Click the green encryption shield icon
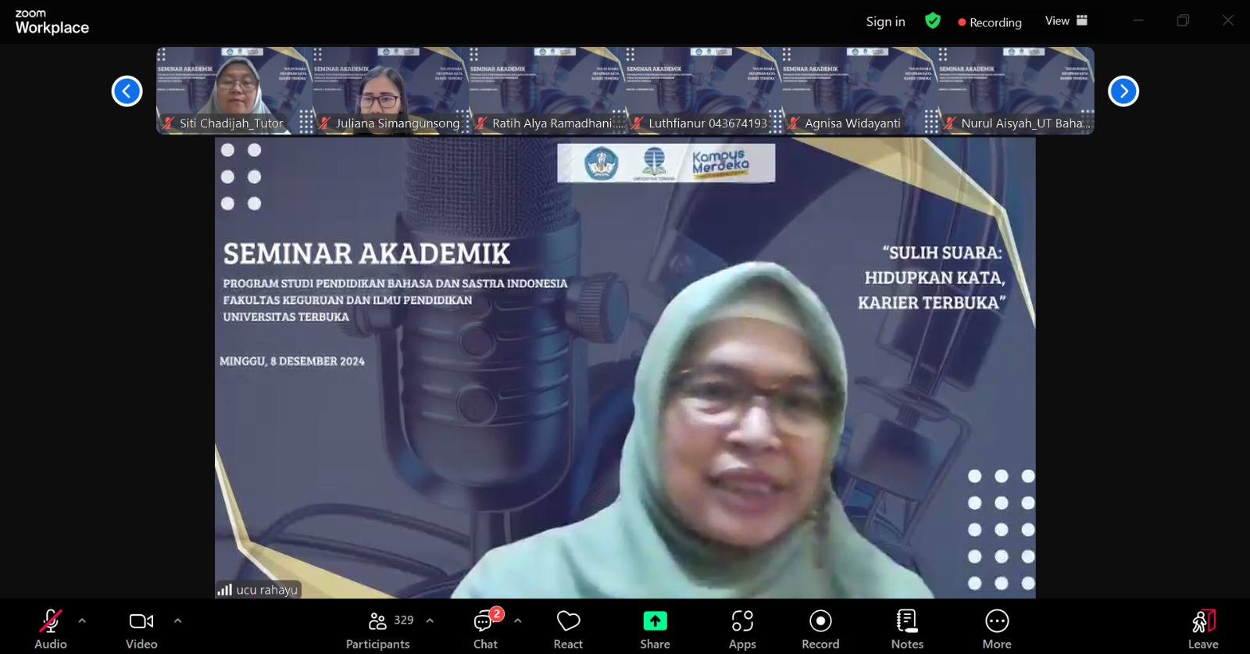The image size is (1250, 654). coord(933,21)
